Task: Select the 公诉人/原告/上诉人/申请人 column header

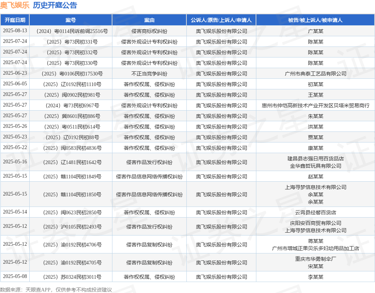Action: pyautogui.click(x=221, y=20)
